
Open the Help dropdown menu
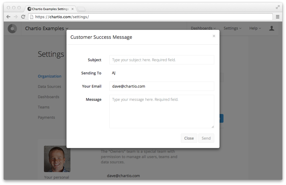[255, 28]
